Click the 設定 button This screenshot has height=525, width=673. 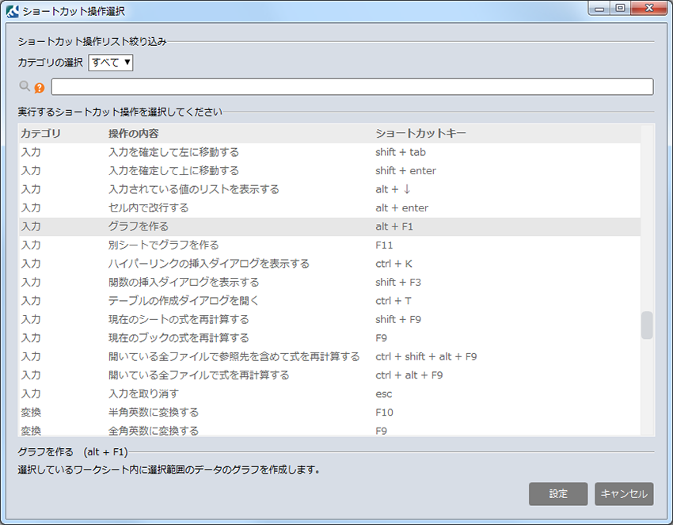click(x=558, y=493)
